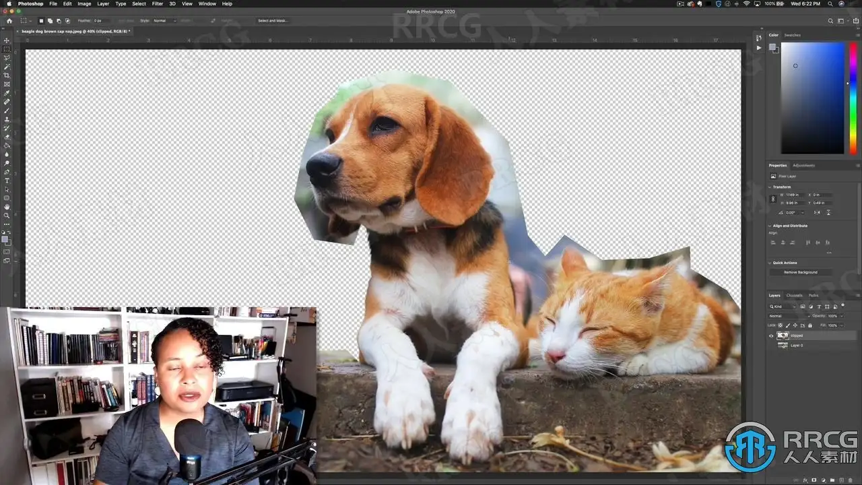Toggle the layer filter on/off switch
The width and height of the screenshot is (862, 485).
[x=842, y=305]
